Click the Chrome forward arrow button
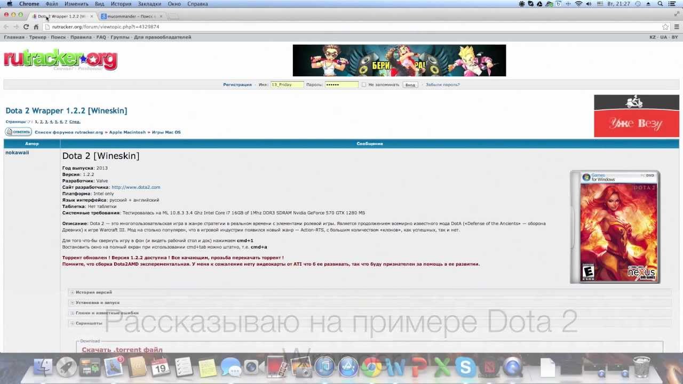Viewport: 683px width, 384px height. (x=16, y=27)
